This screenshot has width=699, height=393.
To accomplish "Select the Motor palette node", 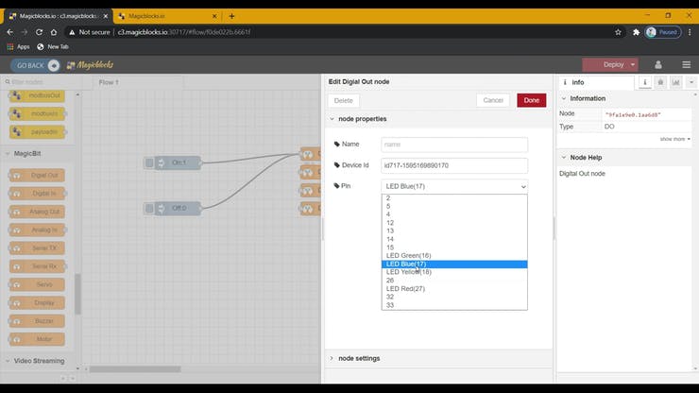I will [x=38, y=339].
